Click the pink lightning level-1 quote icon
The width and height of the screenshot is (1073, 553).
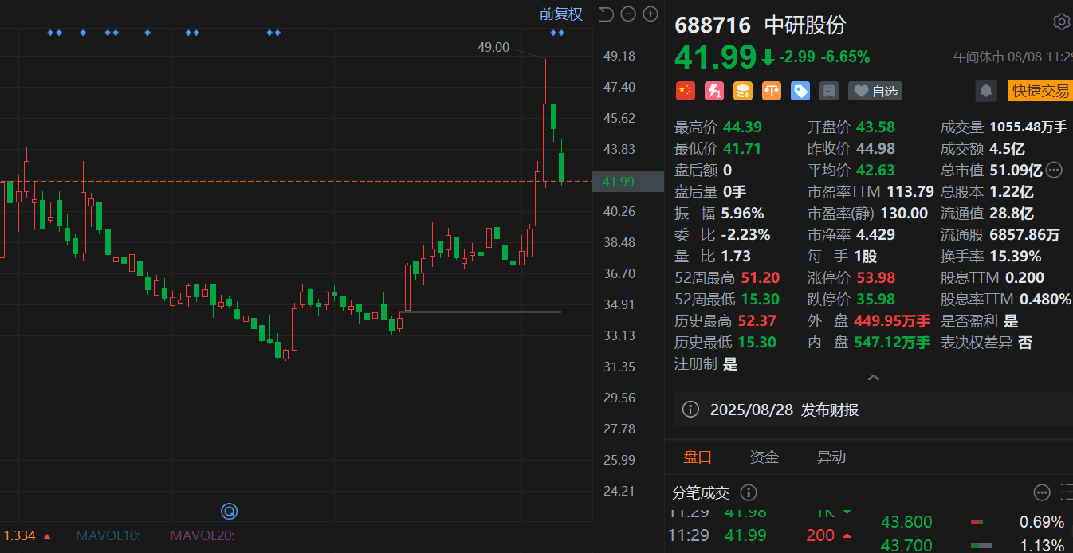[713, 91]
